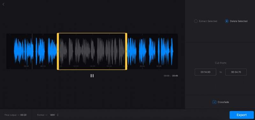
Task: Click the playhead line on the waveform
Action: [x=32, y=51]
